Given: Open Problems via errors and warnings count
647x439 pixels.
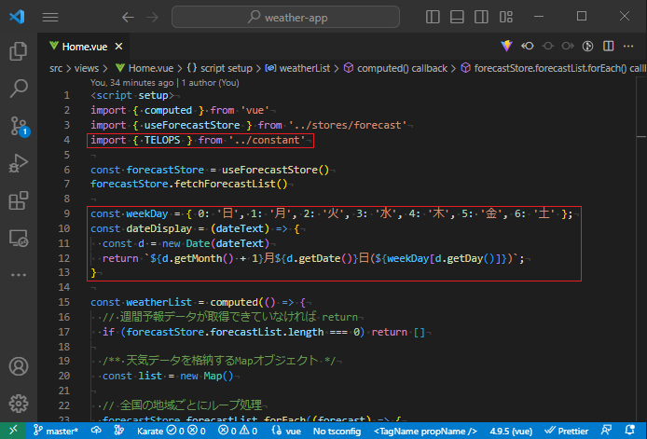Looking at the screenshot, I should 238,432.
